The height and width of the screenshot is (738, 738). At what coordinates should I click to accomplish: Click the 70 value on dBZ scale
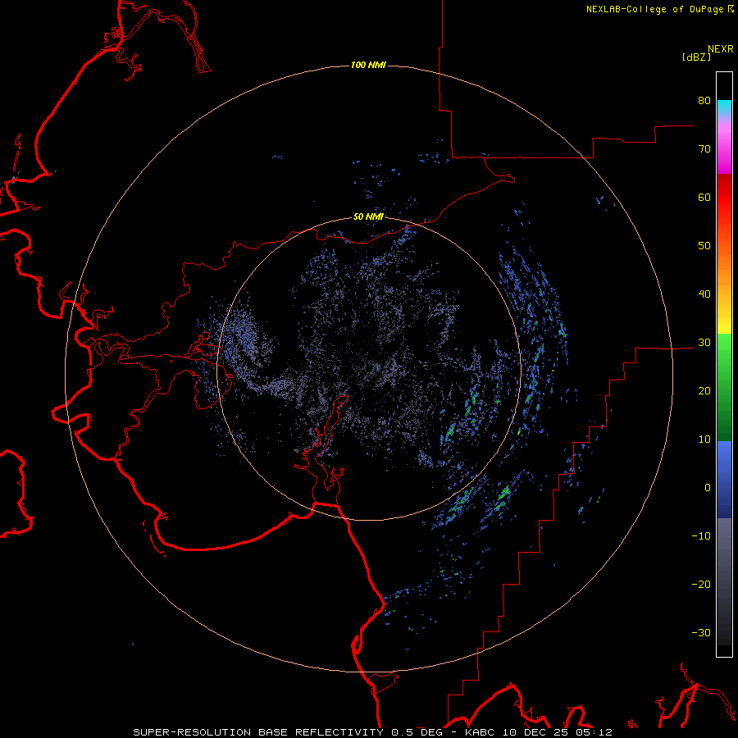[704, 148]
